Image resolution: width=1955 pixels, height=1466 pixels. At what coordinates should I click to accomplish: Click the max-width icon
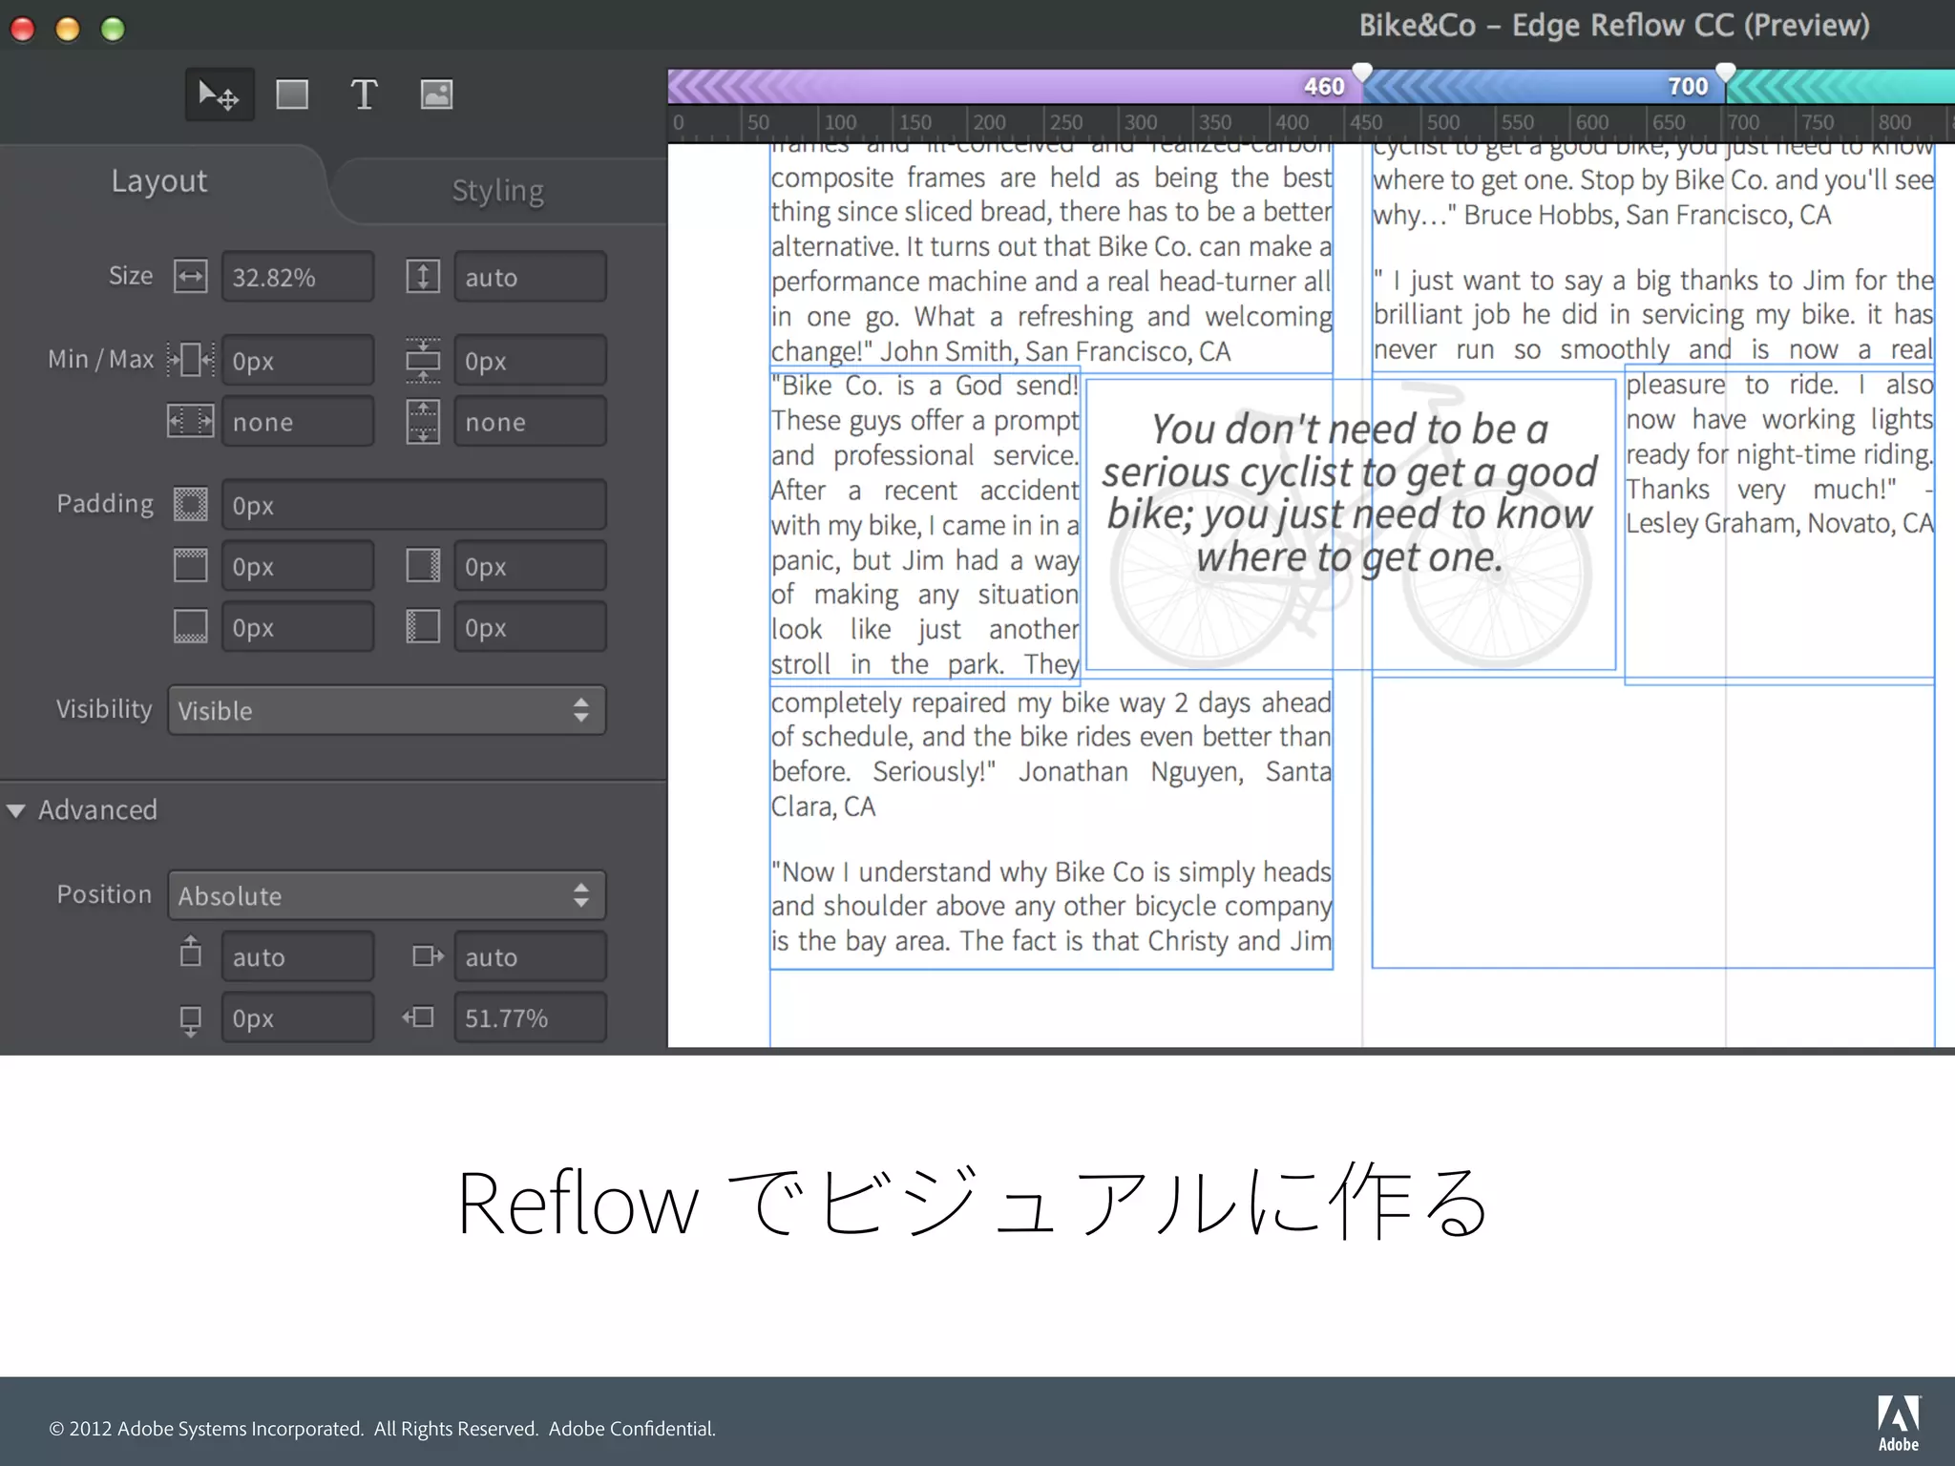pos(191,421)
